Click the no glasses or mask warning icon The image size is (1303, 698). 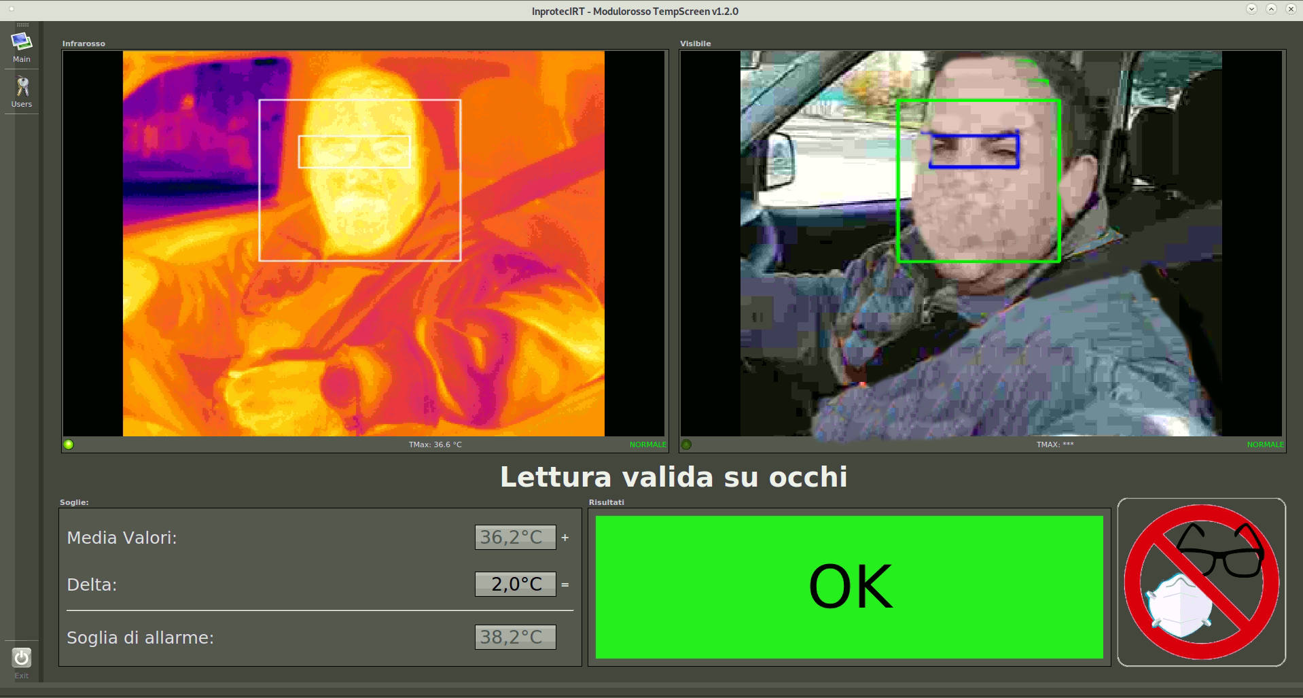[1201, 582]
